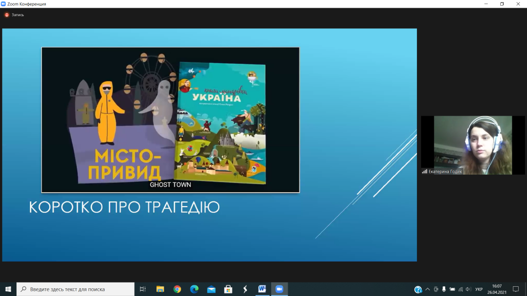This screenshot has height=296, width=527.
Task: Open the battery status tray icon
Action: 452,289
